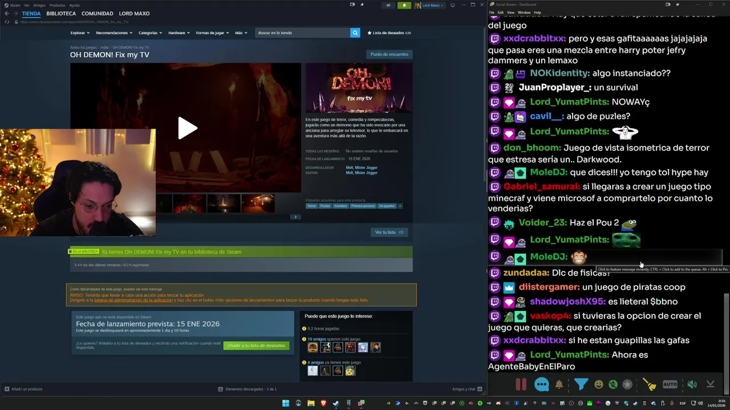
Task: Open taskbar volume speaker icon
Action: 701,403
